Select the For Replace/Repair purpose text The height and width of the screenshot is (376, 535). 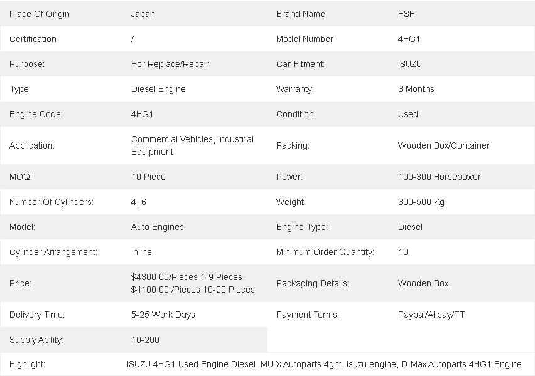pos(170,64)
